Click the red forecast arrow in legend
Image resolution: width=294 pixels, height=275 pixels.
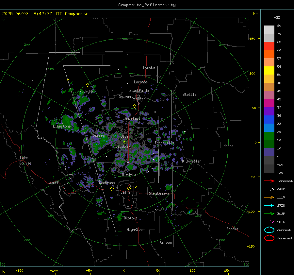(x=269, y=181)
